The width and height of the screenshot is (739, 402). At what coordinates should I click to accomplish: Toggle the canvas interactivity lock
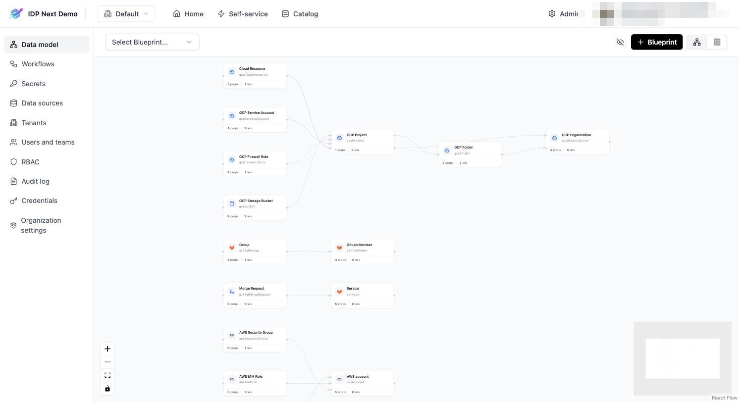107,389
